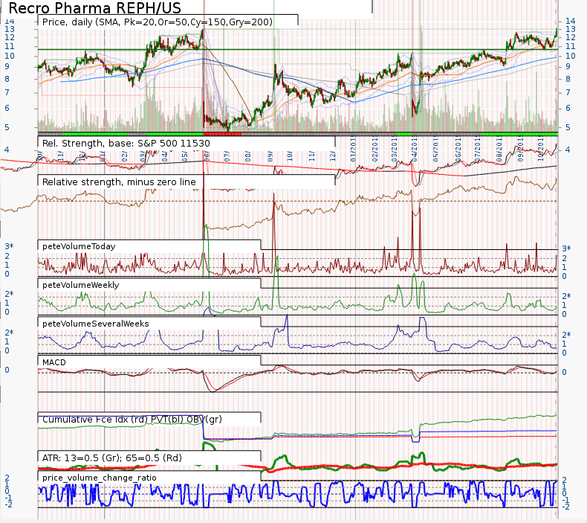Click the 14 label on right price axis
Viewport: 587px width, 523px height.
point(571,21)
